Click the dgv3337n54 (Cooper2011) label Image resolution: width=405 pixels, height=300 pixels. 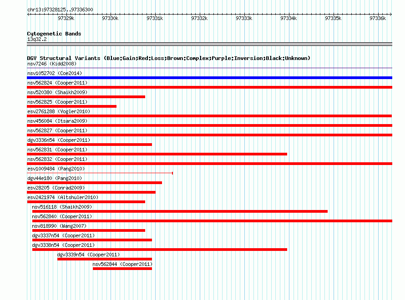click(63, 235)
